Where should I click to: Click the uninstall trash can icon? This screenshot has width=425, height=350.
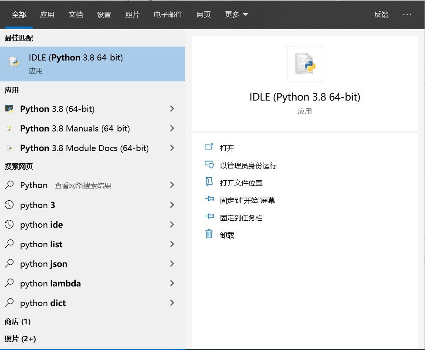tap(209, 234)
